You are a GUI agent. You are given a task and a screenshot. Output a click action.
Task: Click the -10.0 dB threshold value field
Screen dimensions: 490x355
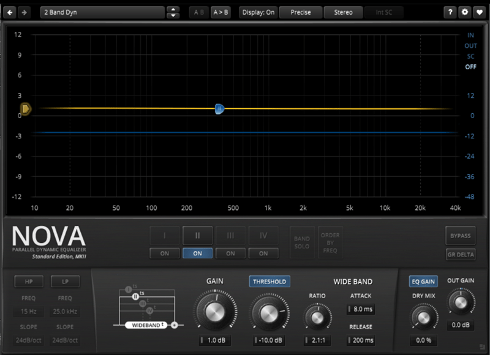[x=269, y=340]
